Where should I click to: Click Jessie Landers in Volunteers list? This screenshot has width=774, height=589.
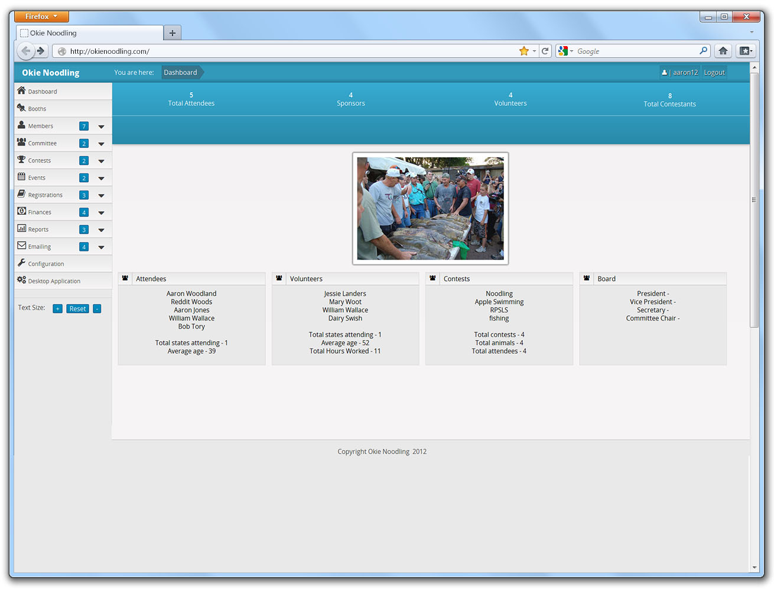pos(345,293)
